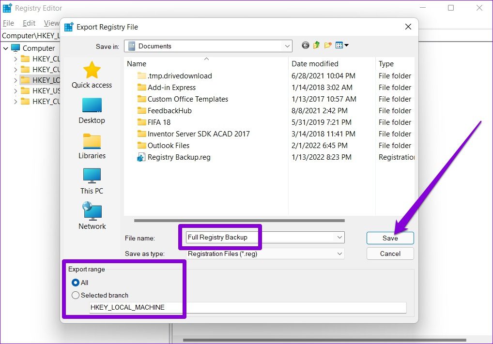
Task: Go to Desktop in the places bar
Action: click(x=92, y=110)
